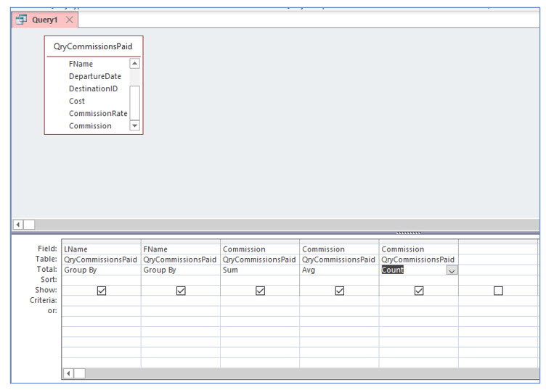Click Group By total under LName
Image resolution: width=546 pixels, height=390 pixels.
click(102, 270)
